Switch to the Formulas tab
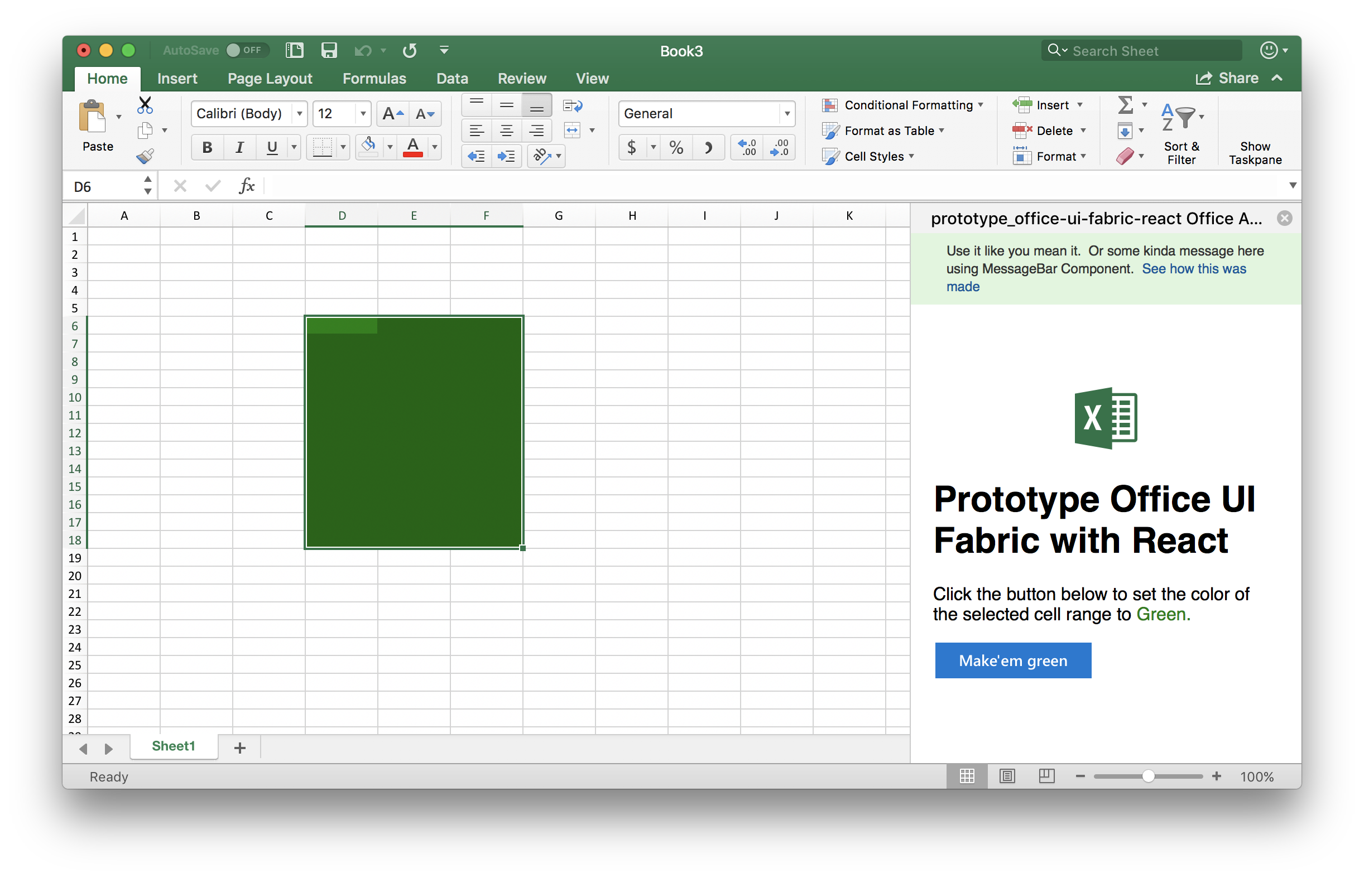This screenshot has width=1364, height=878. pyautogui.click(x=374, y=79)
